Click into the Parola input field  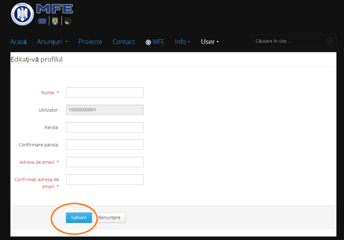click(x=105, y=127)
